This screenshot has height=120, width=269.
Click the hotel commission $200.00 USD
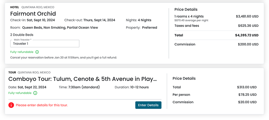247,44
